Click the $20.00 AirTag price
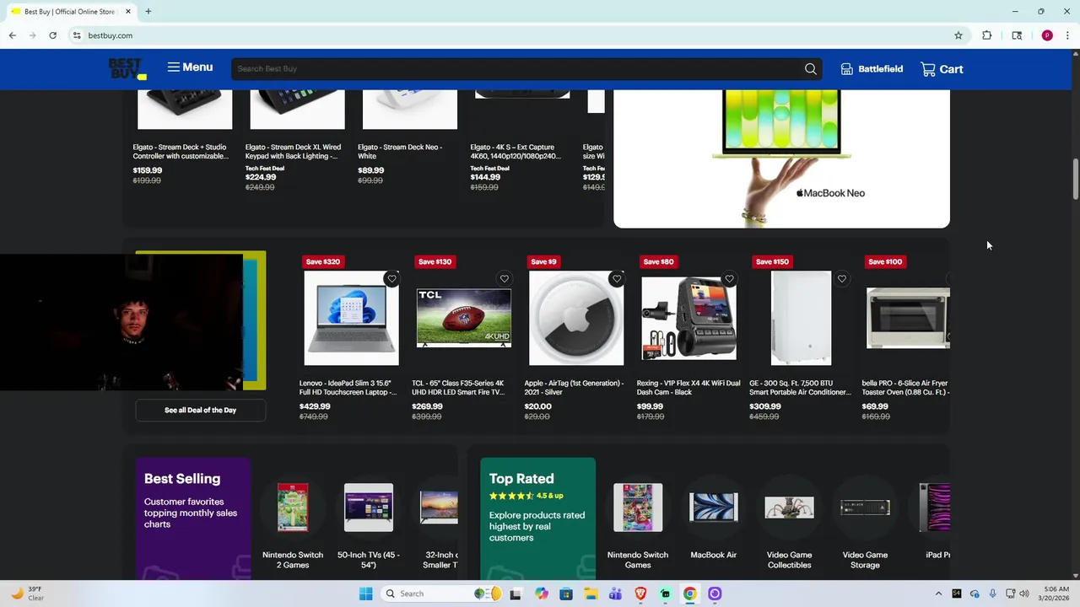The image size is (1080, 607). (x=538, y=406)
